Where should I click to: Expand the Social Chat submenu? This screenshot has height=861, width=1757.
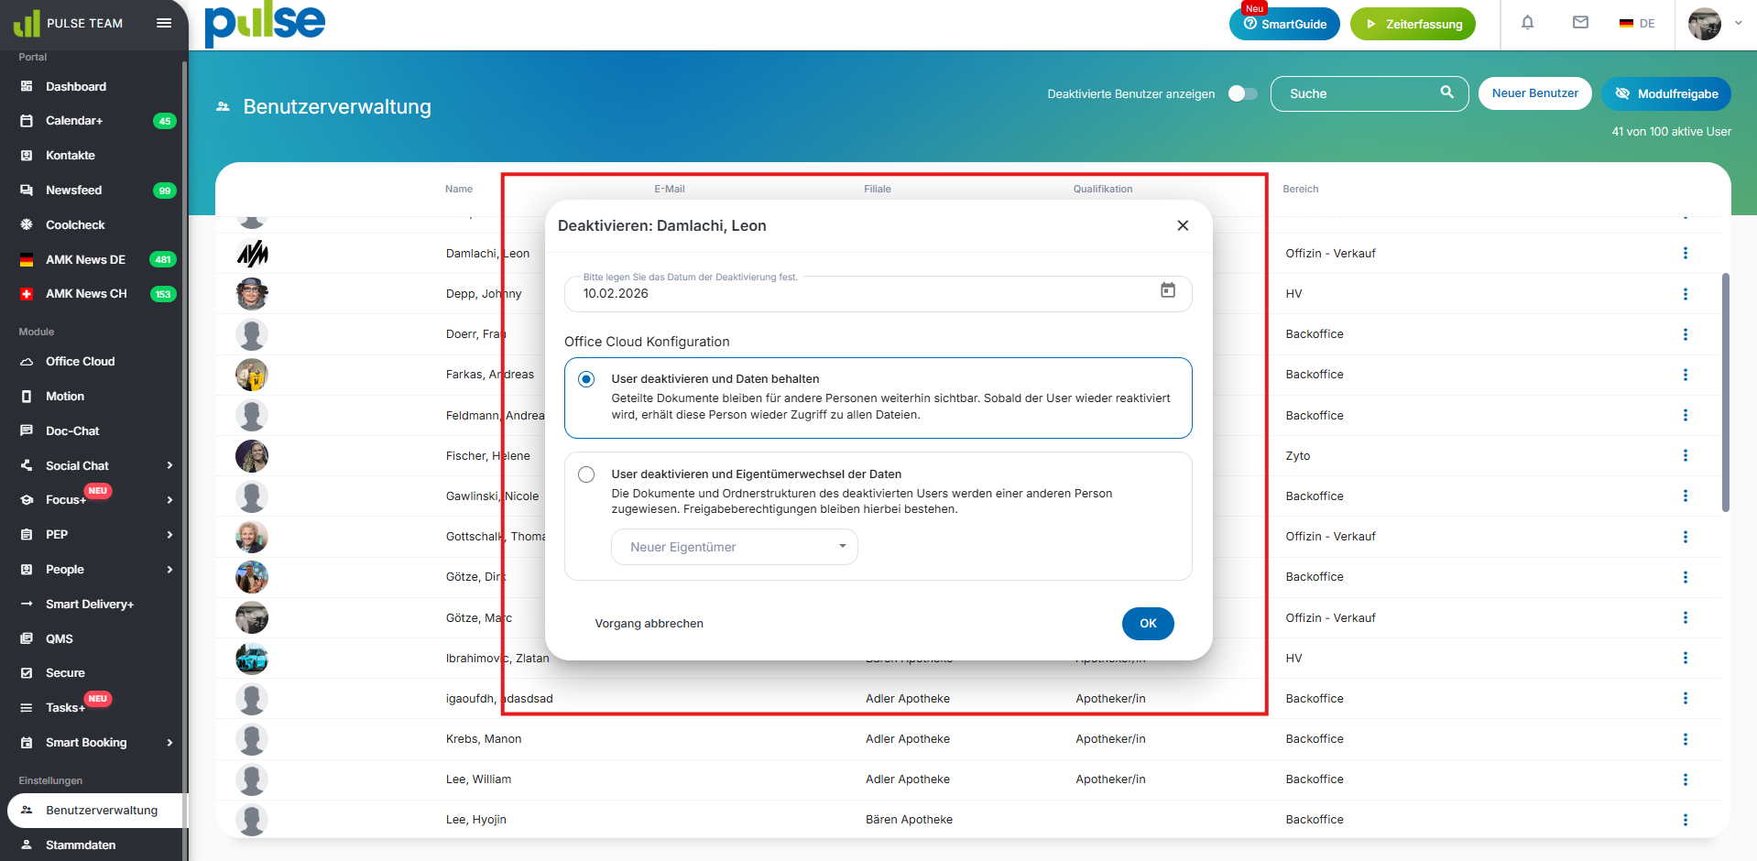coord(169,465)
